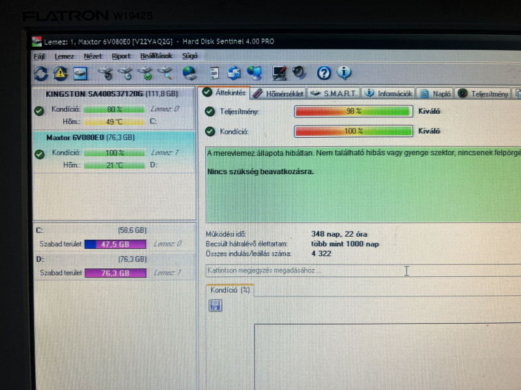Open the Riport menu

(121, 57)
